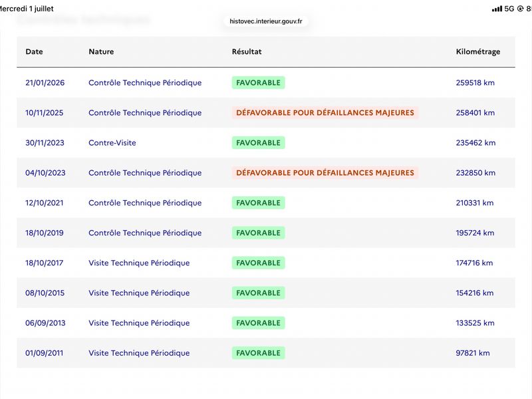Viewport: 532px width, 399px height.
Task: Select the FAVORABLE badge for 01/09/2011
Action: pyautogui.click(x=258, y=353)
